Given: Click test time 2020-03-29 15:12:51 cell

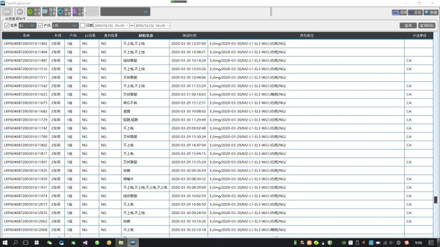Looking at the screenshot, I should click(189, 103).
